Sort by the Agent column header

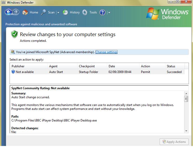coord(62,66)
